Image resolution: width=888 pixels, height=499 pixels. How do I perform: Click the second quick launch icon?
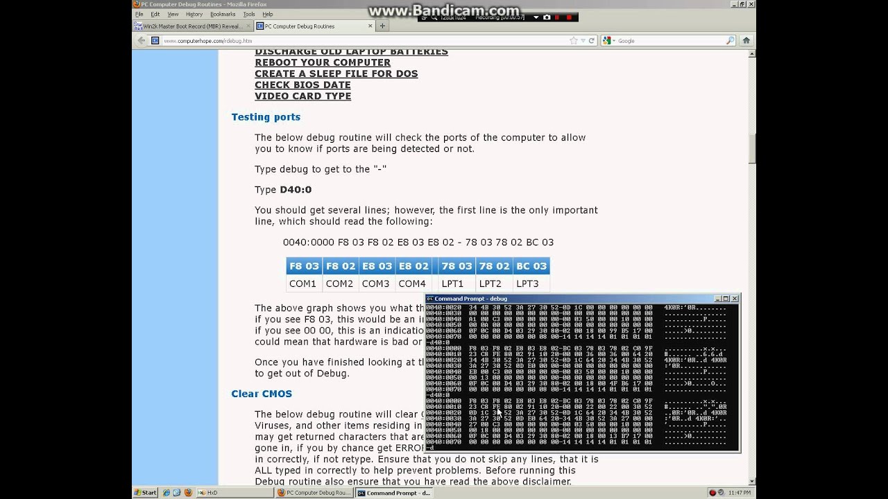[x=177, y=493]
